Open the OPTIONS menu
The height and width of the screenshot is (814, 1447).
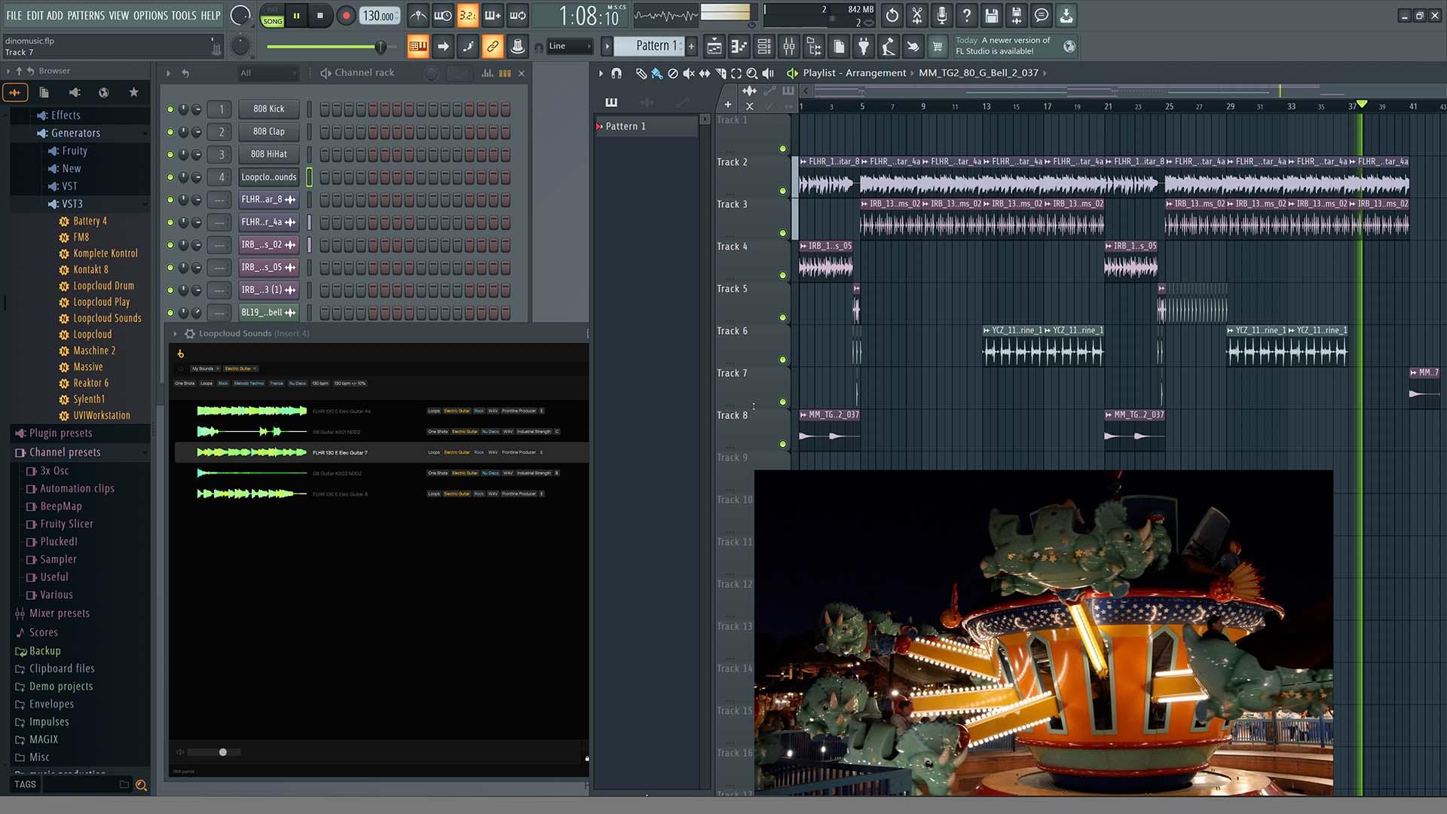click(x=151, y=15)
